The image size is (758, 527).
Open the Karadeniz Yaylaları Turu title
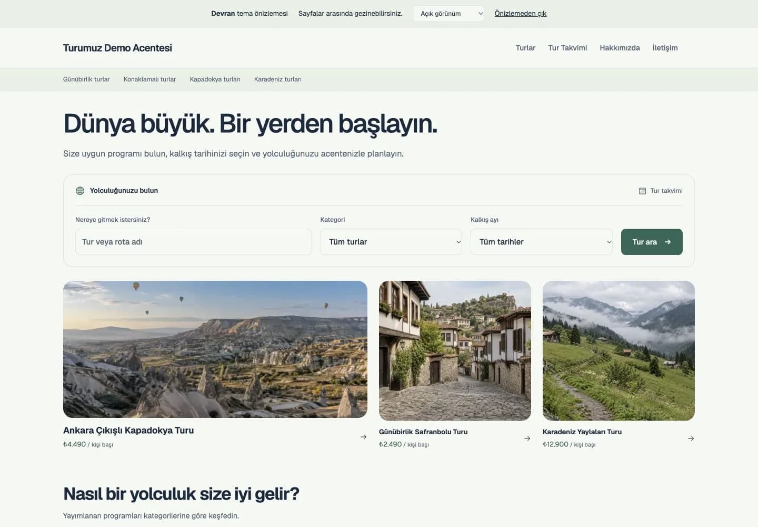pos(582,432)
